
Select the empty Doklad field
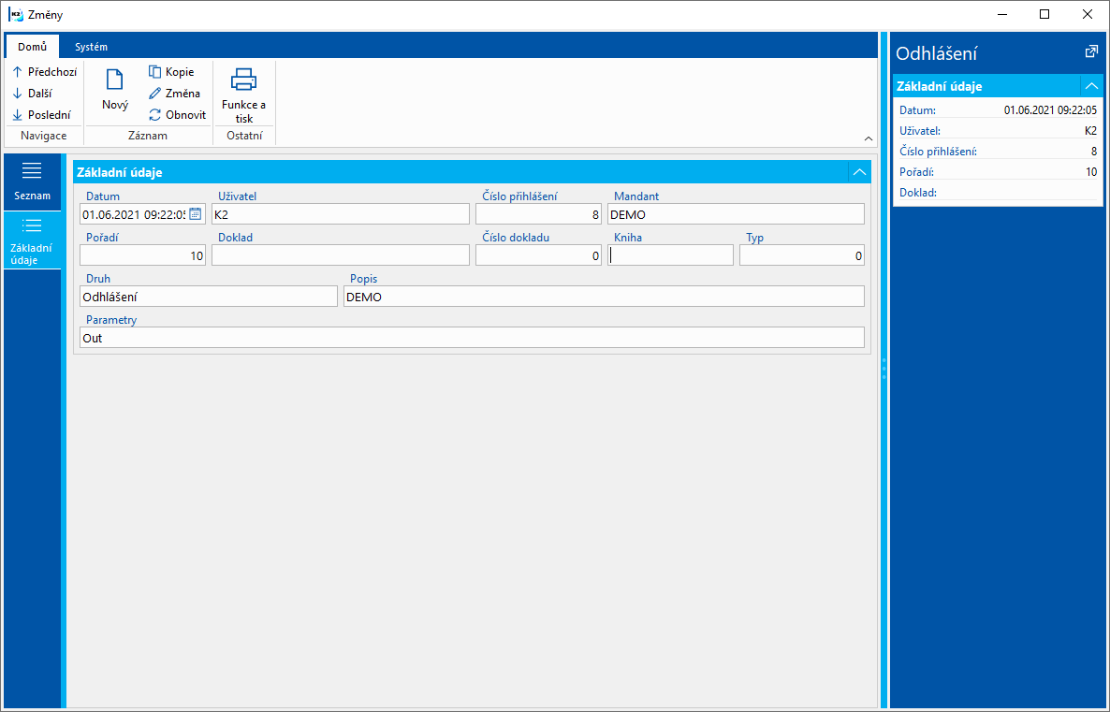pyautogui.click(x=341, y=255)
